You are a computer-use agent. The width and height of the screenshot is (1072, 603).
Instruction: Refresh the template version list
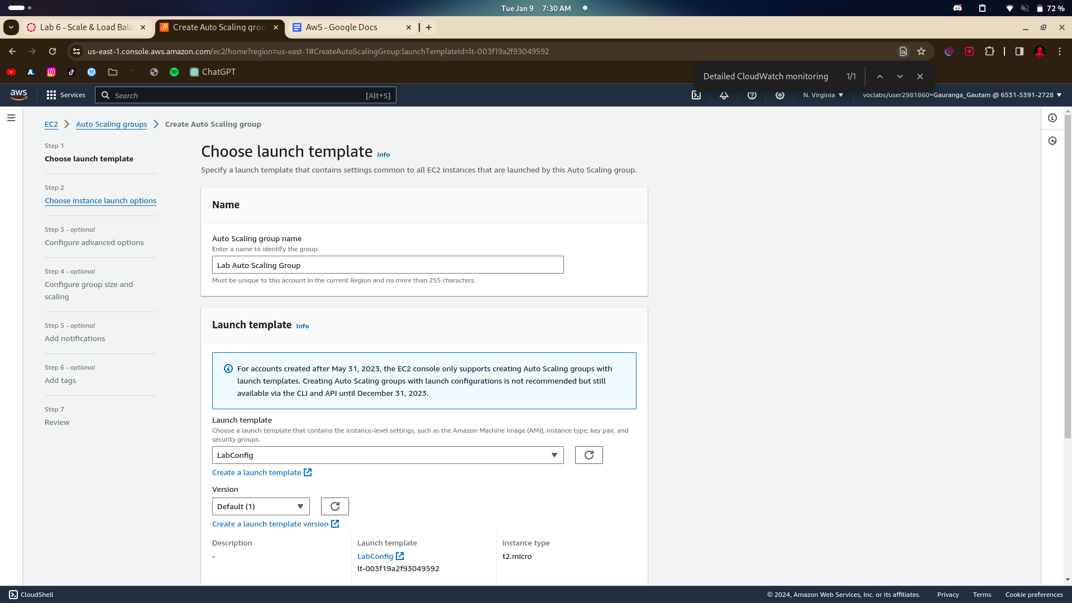pyautogui.click(x=334, y=506)
